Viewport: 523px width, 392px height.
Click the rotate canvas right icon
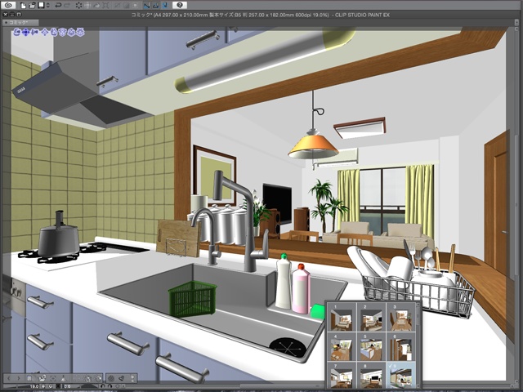point(110,386)
